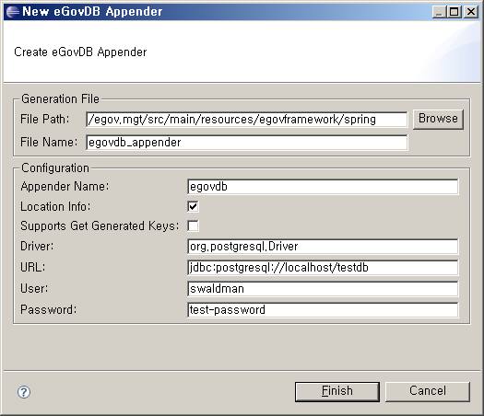Focus the File Path input field
The height and width of the screenshot is (416, 484).
(x=247, y=120)
